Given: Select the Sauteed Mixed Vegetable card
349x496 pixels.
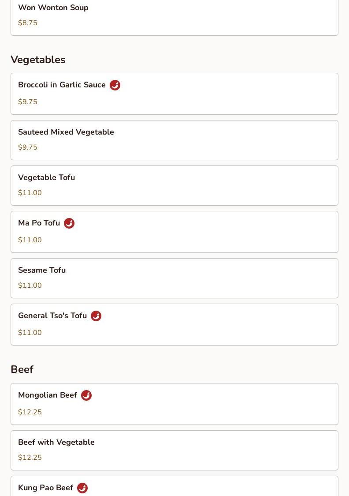Looking at the screenshot, I should [174, 140].
